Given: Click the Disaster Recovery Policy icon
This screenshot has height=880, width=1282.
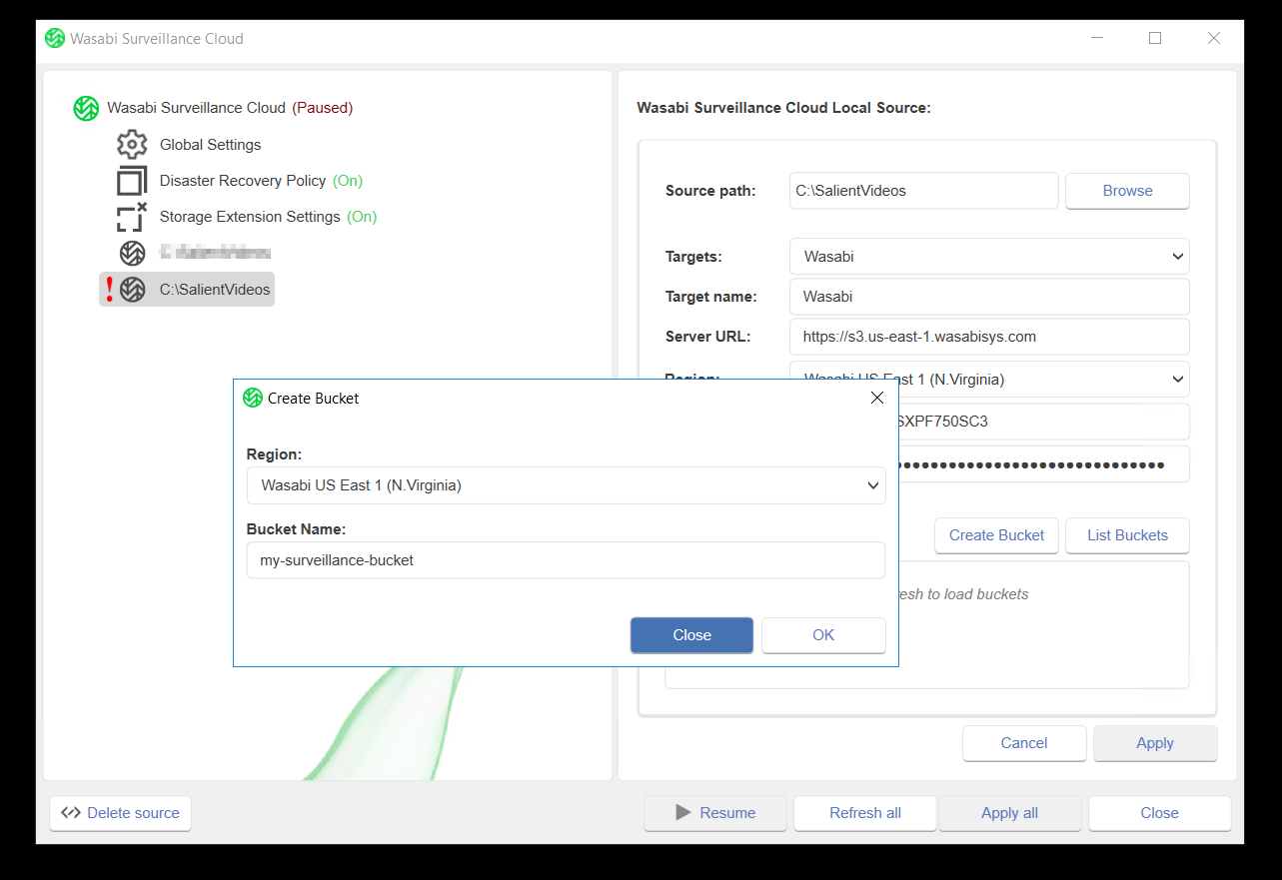Looking at the screenshot, I should 132,181.
